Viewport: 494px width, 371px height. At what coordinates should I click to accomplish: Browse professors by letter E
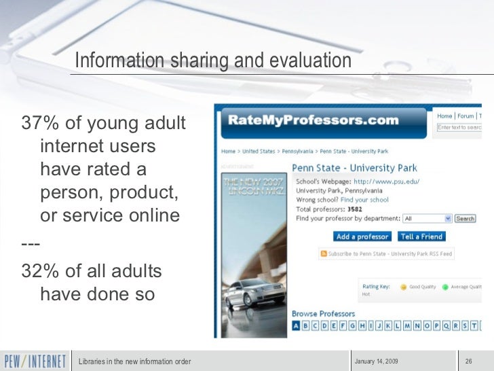[334, 326]
